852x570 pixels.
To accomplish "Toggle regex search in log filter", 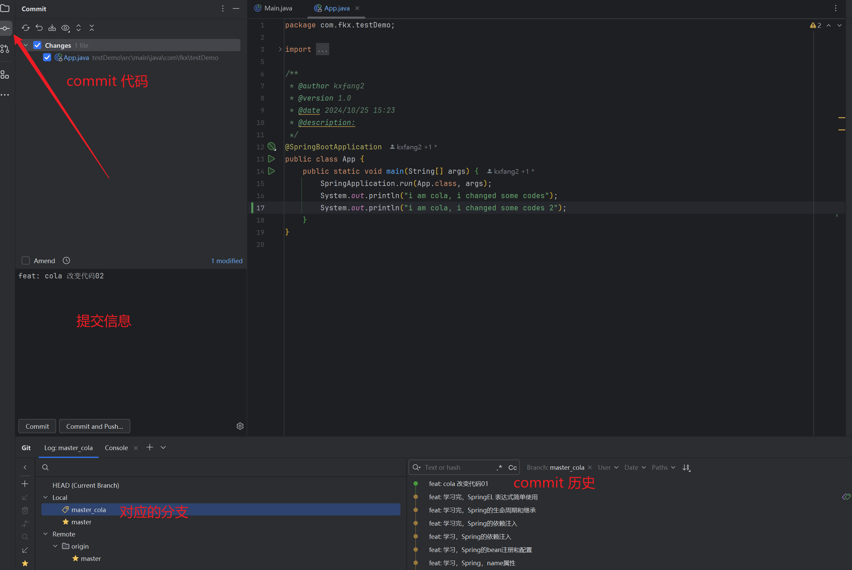I will coord(500,467).
